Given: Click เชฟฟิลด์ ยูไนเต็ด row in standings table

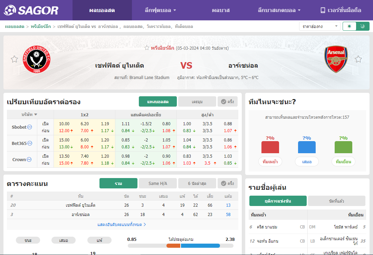Looking at the screenshot, I should click(x=123, y=205).
